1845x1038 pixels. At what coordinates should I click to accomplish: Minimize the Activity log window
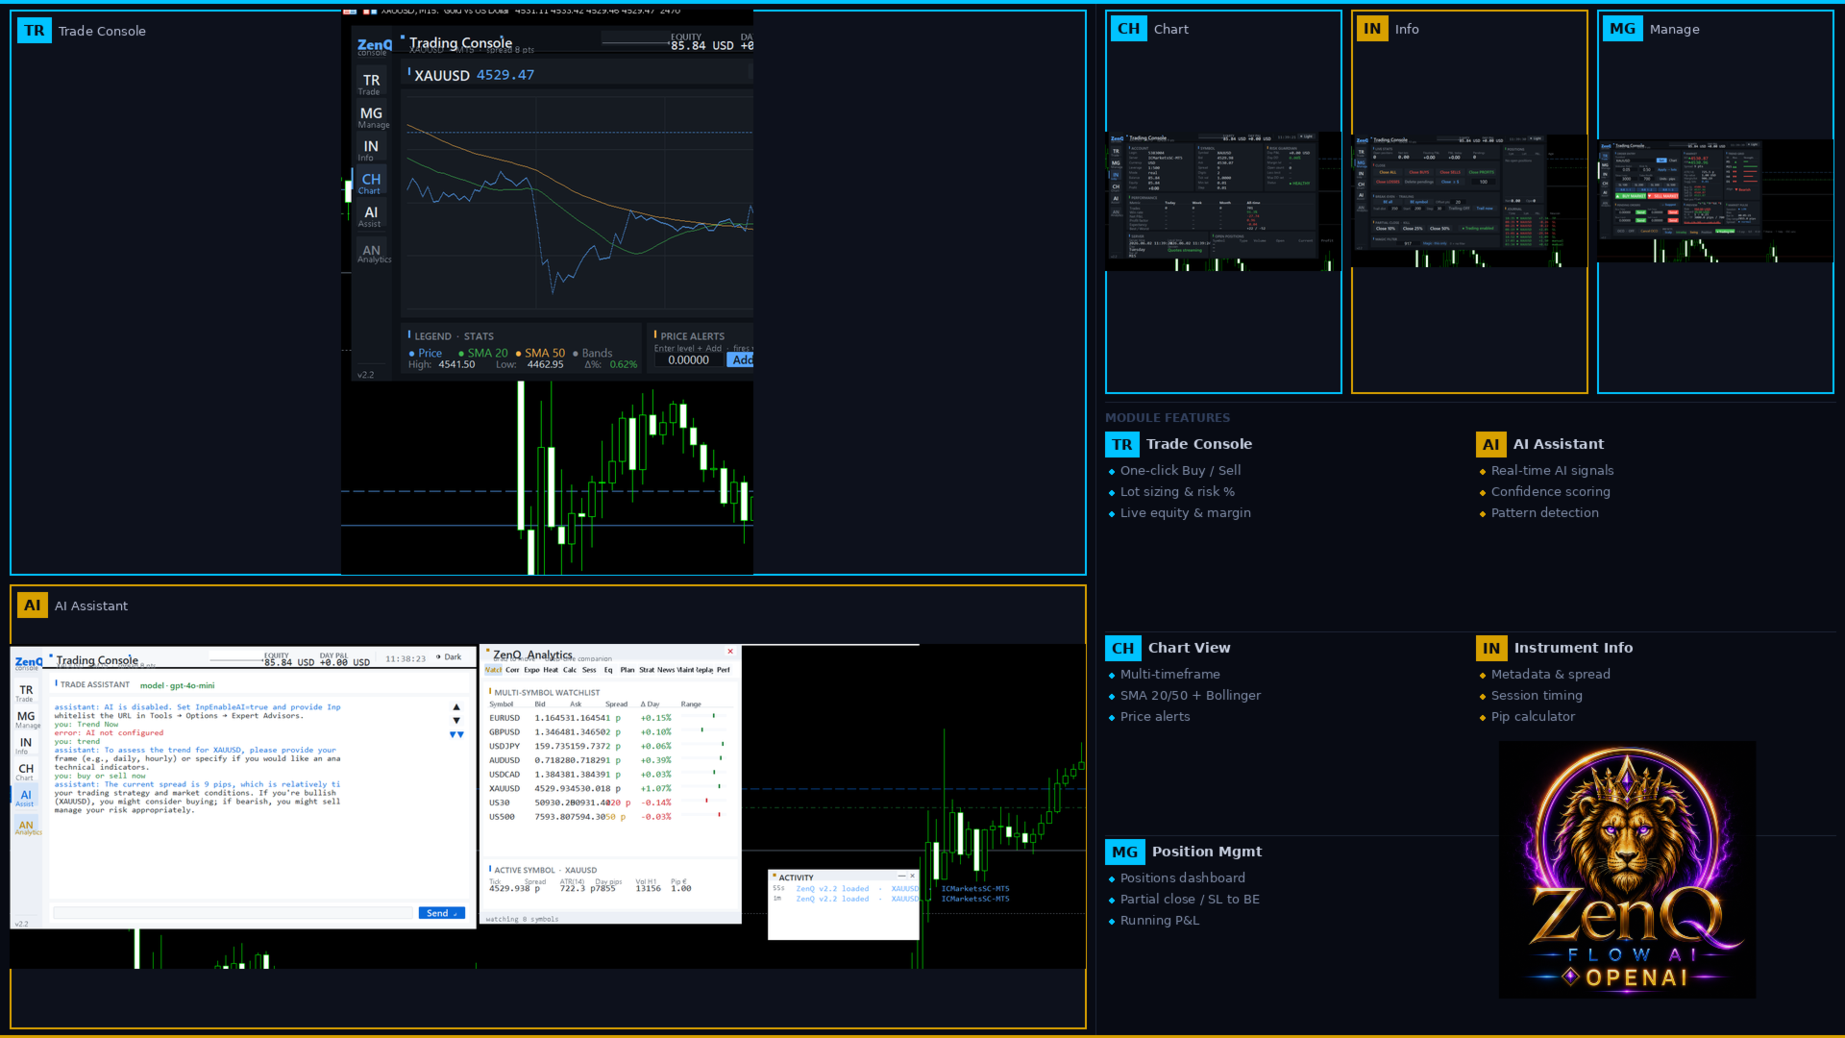(x=901, y=876)
